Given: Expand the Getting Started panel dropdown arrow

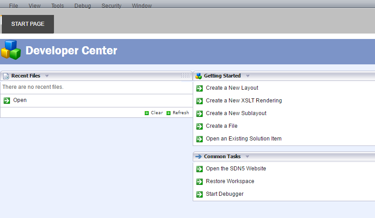Looking at the screenshot, I should click(248, 76).
